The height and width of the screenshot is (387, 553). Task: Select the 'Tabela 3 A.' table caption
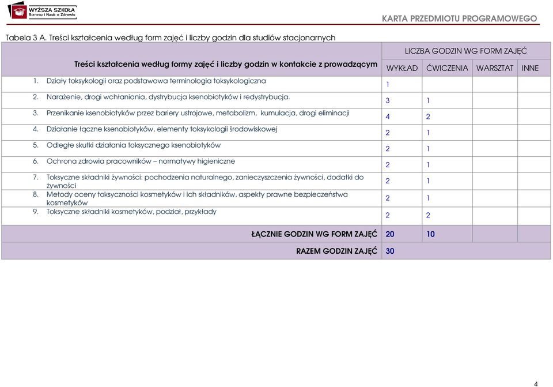tap(171, 38)
